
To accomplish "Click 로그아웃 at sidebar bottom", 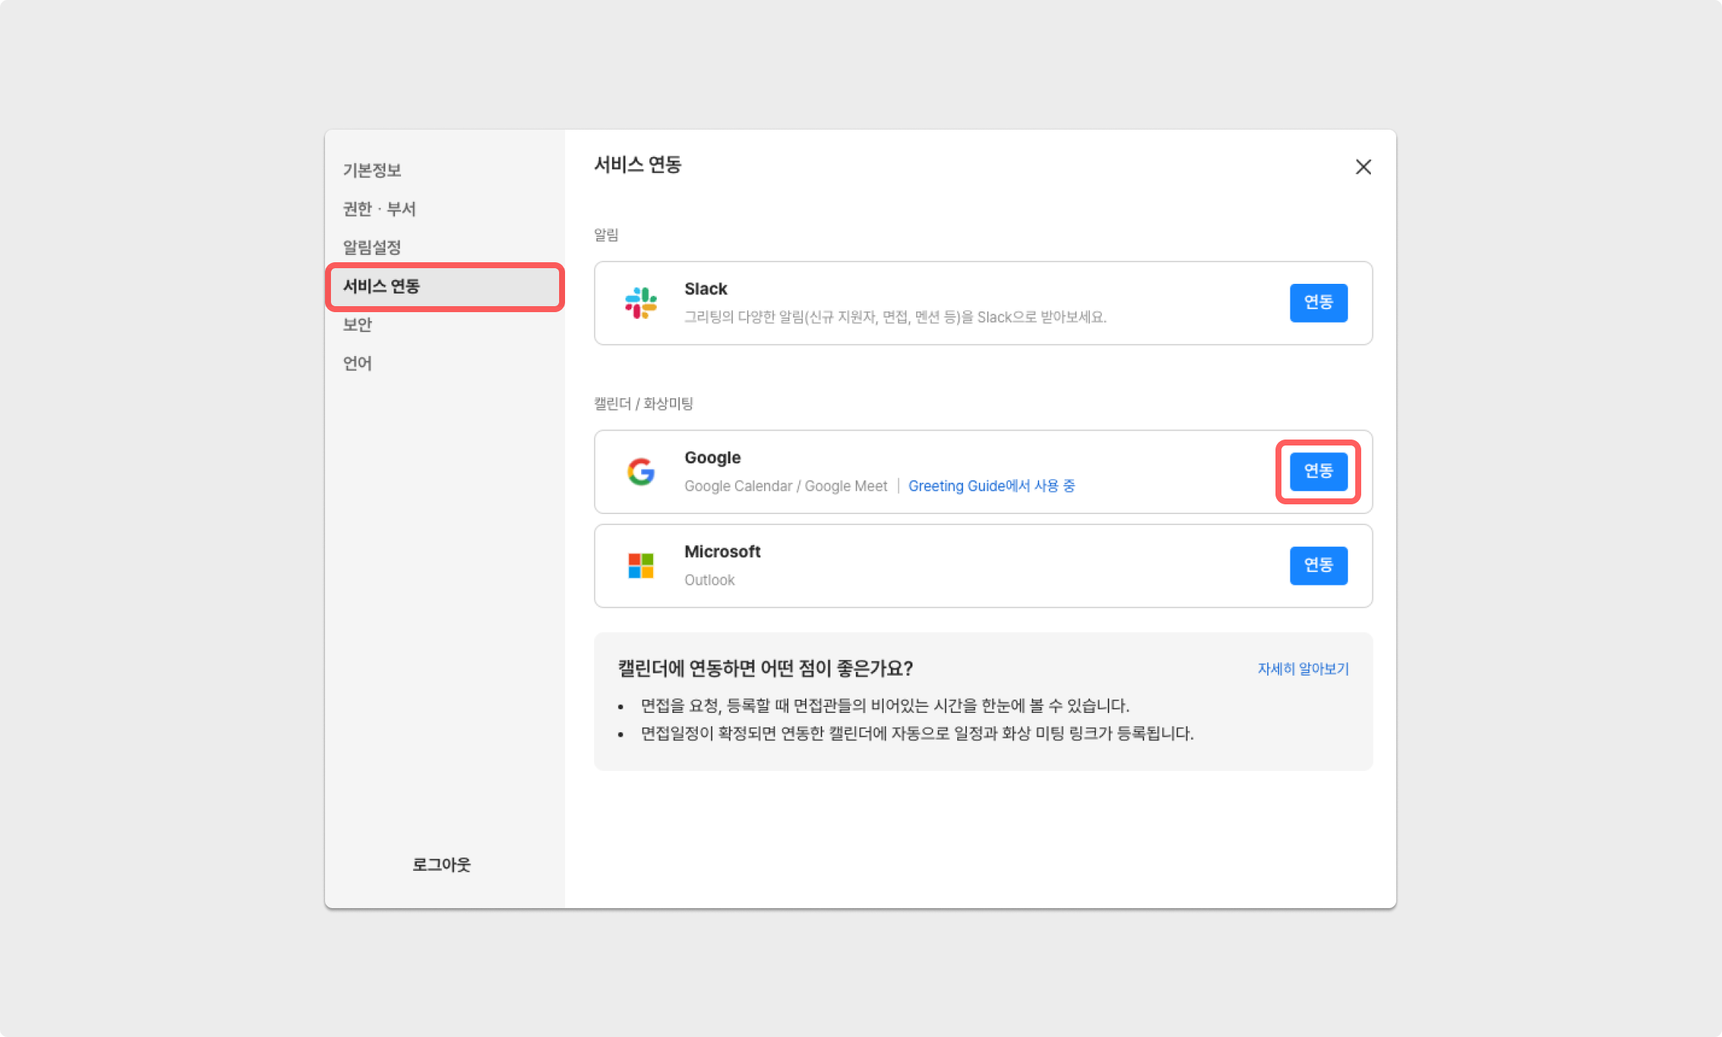I will tap(442, 864).
